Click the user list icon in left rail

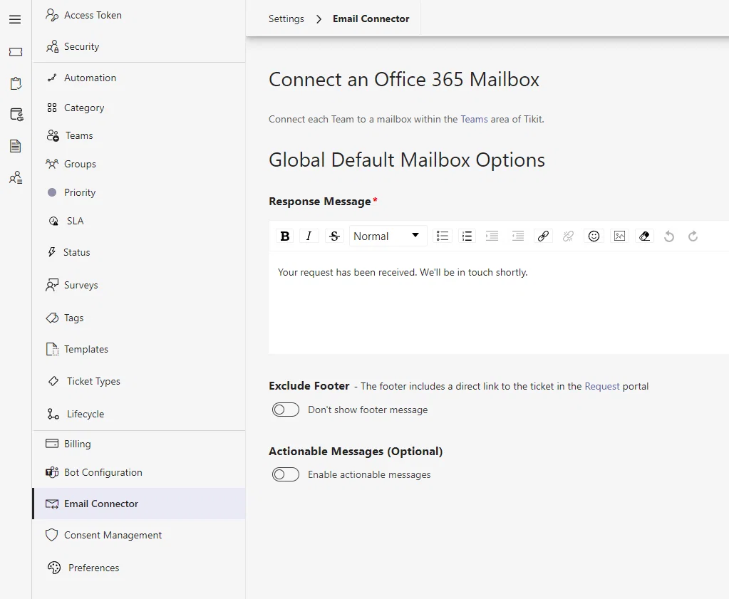(16, 177)
